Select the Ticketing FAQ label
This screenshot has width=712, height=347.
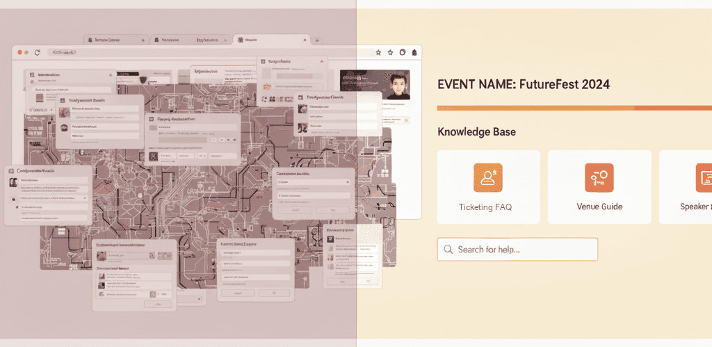point(485,207)
